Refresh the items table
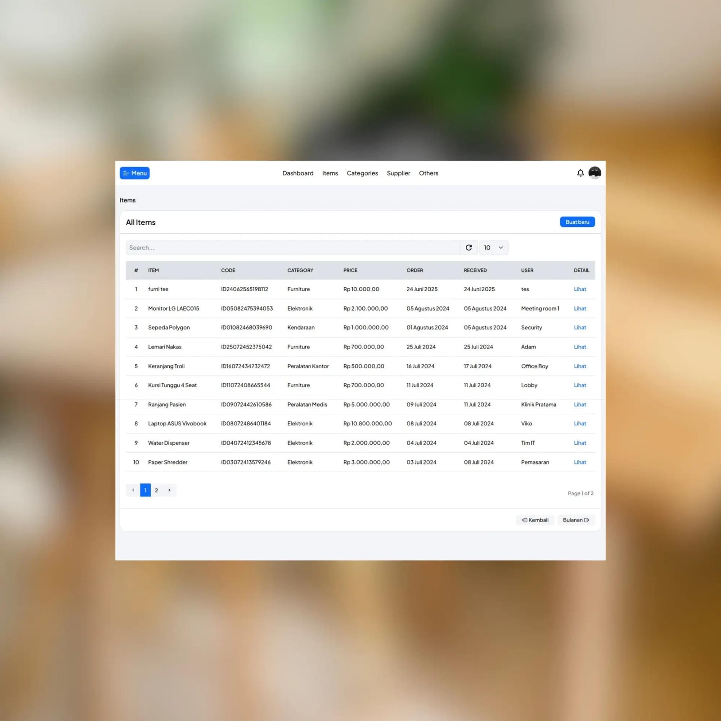Image resolution: width=721 pixels, height=721 pixels. pyautogui.click(x=469, y=247)
